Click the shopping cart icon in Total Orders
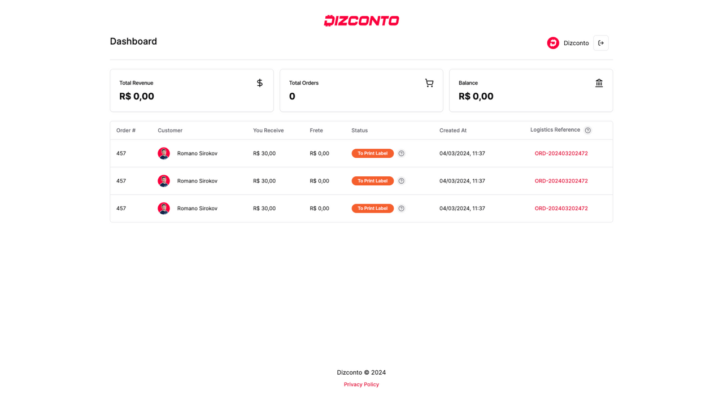The image size is (723, 407). [x=429, y=83]
